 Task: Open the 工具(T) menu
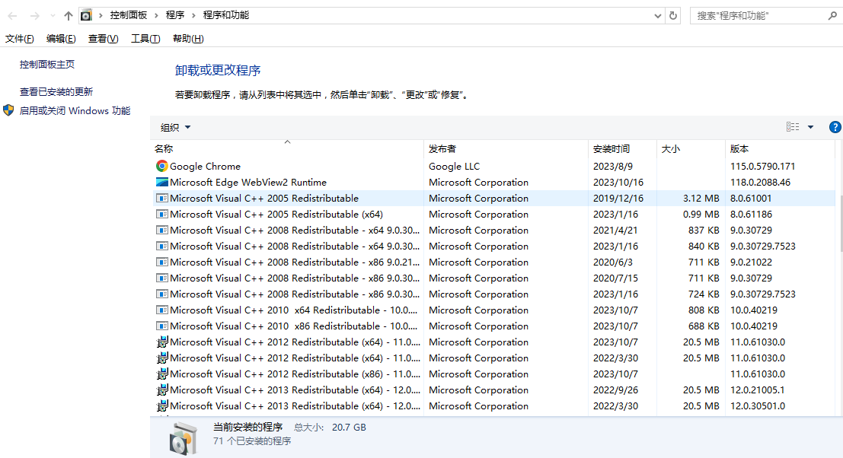(x=145, y=39)
